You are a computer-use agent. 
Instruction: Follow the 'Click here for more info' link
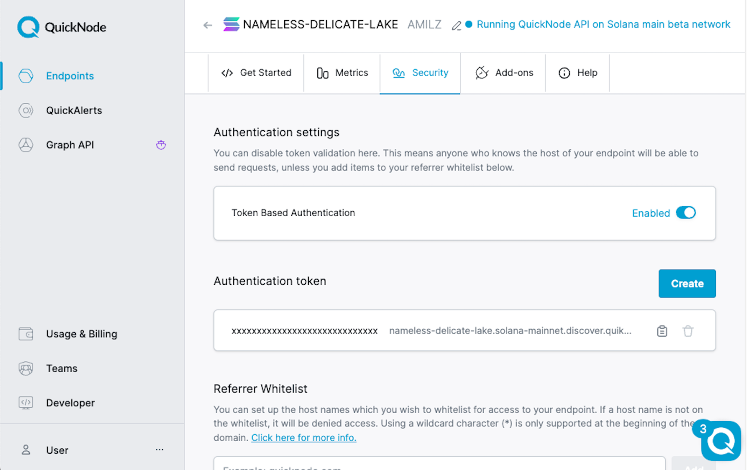click(304, 438)
